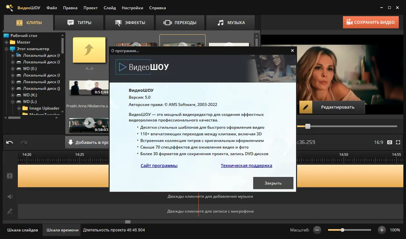Click the folder tree horizontal scrollbar
The image size is (406, 239).
(15, 118)
